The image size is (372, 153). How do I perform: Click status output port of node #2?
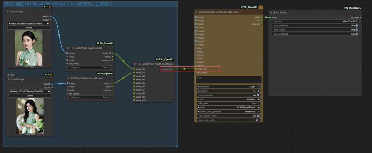(x=113, y=57)
